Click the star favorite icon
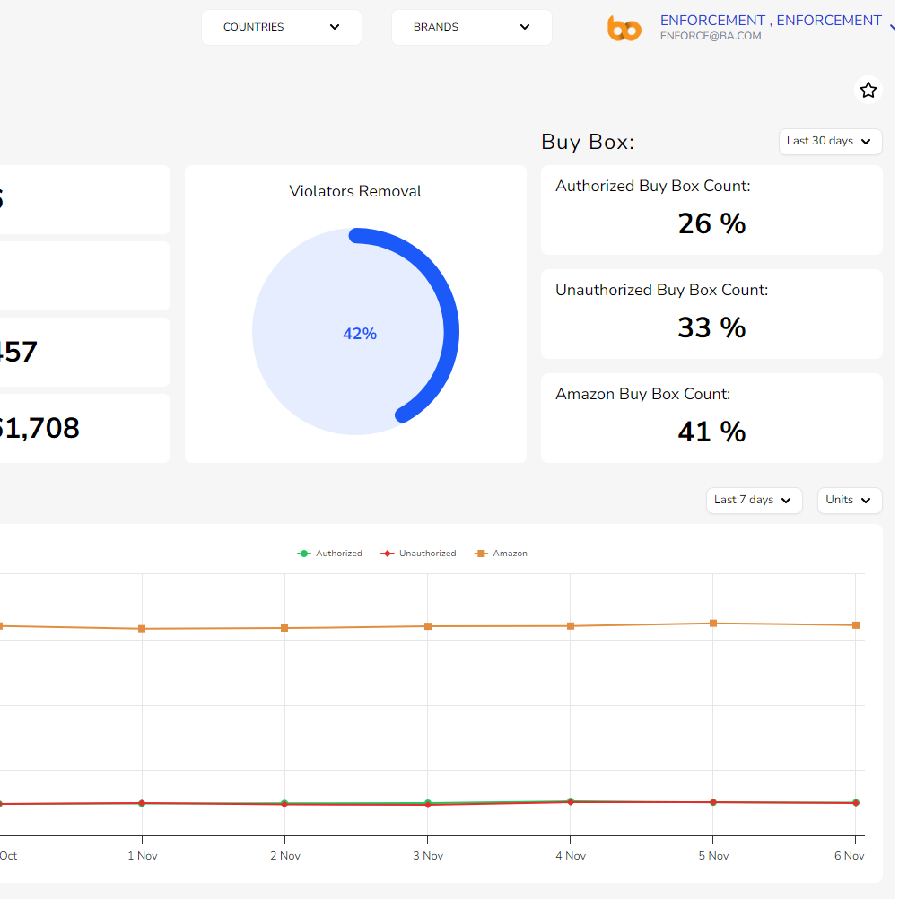Image resolution: width=899 pixels, height=899 pixels. click(868, 90)
